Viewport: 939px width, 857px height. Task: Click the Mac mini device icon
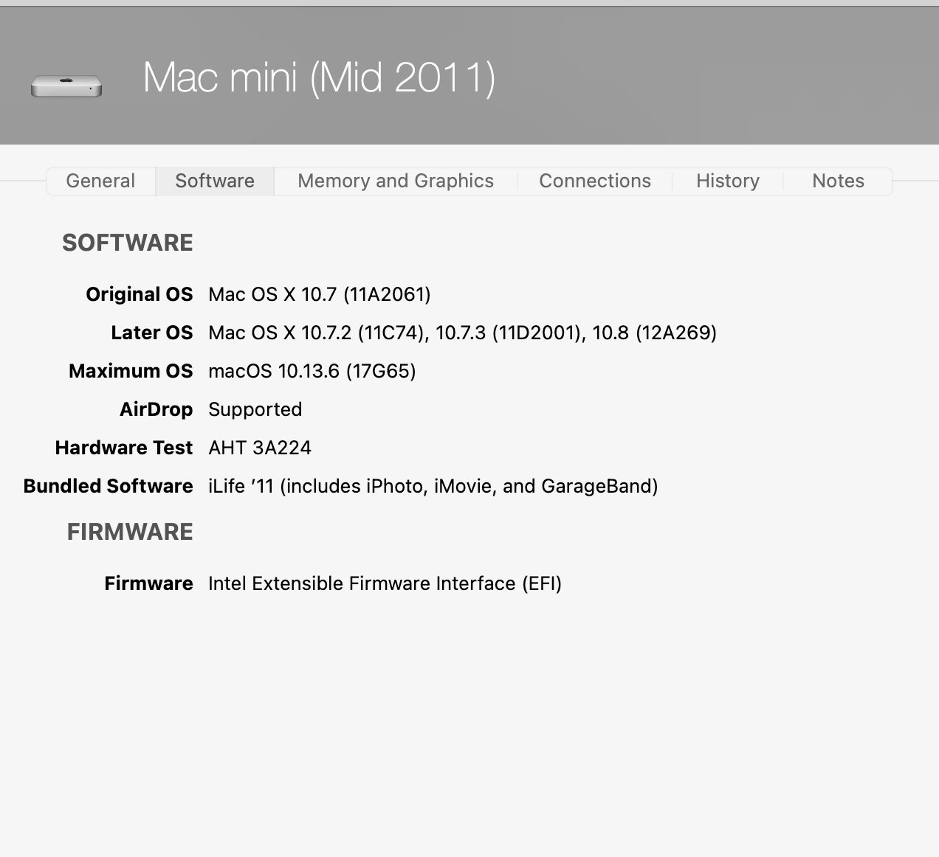66,86
